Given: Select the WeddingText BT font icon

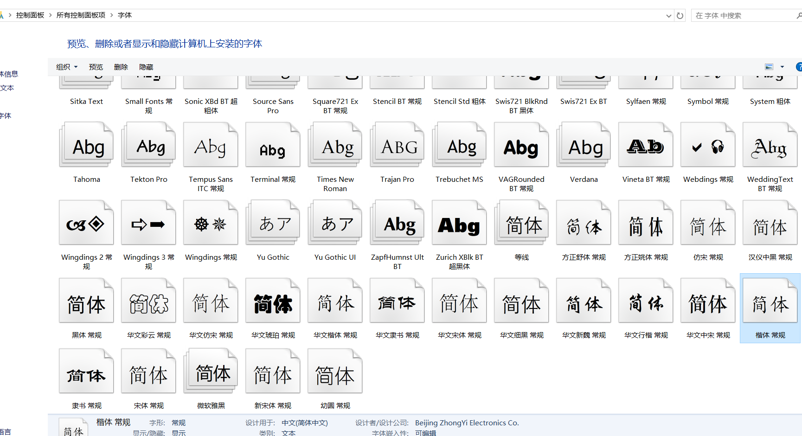Looking at the screenshot, I should [x=770, y=145].
